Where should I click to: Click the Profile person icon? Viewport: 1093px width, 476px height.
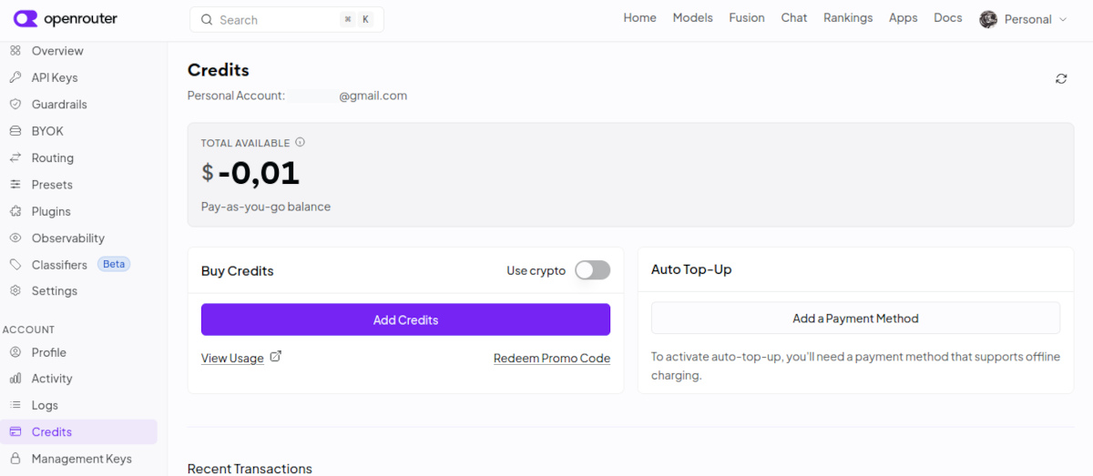coord(15,352)
